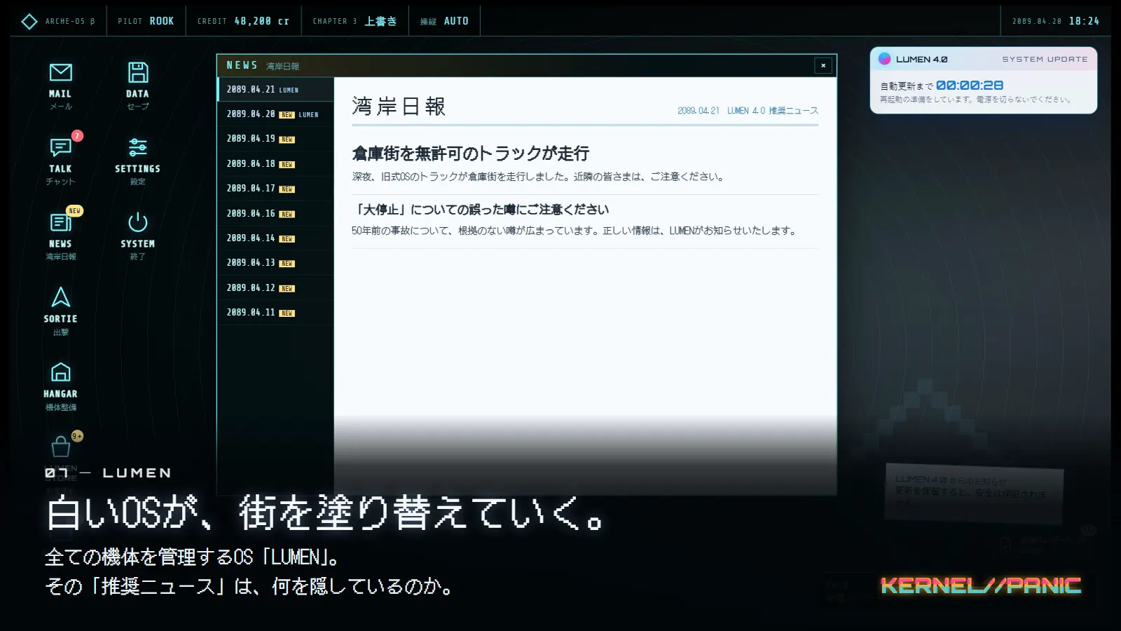Select the 2089.04.19 news entry
The height and width of the screenshot is (631, 1121).
[275, 139]
